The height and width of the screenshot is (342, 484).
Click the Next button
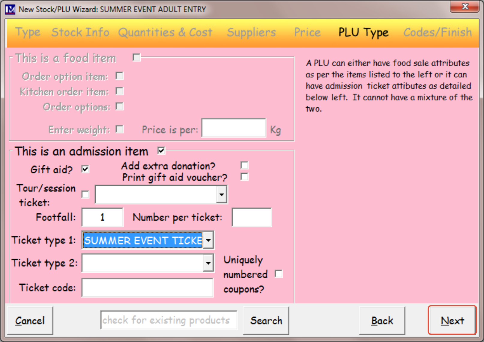coord(452,320)
